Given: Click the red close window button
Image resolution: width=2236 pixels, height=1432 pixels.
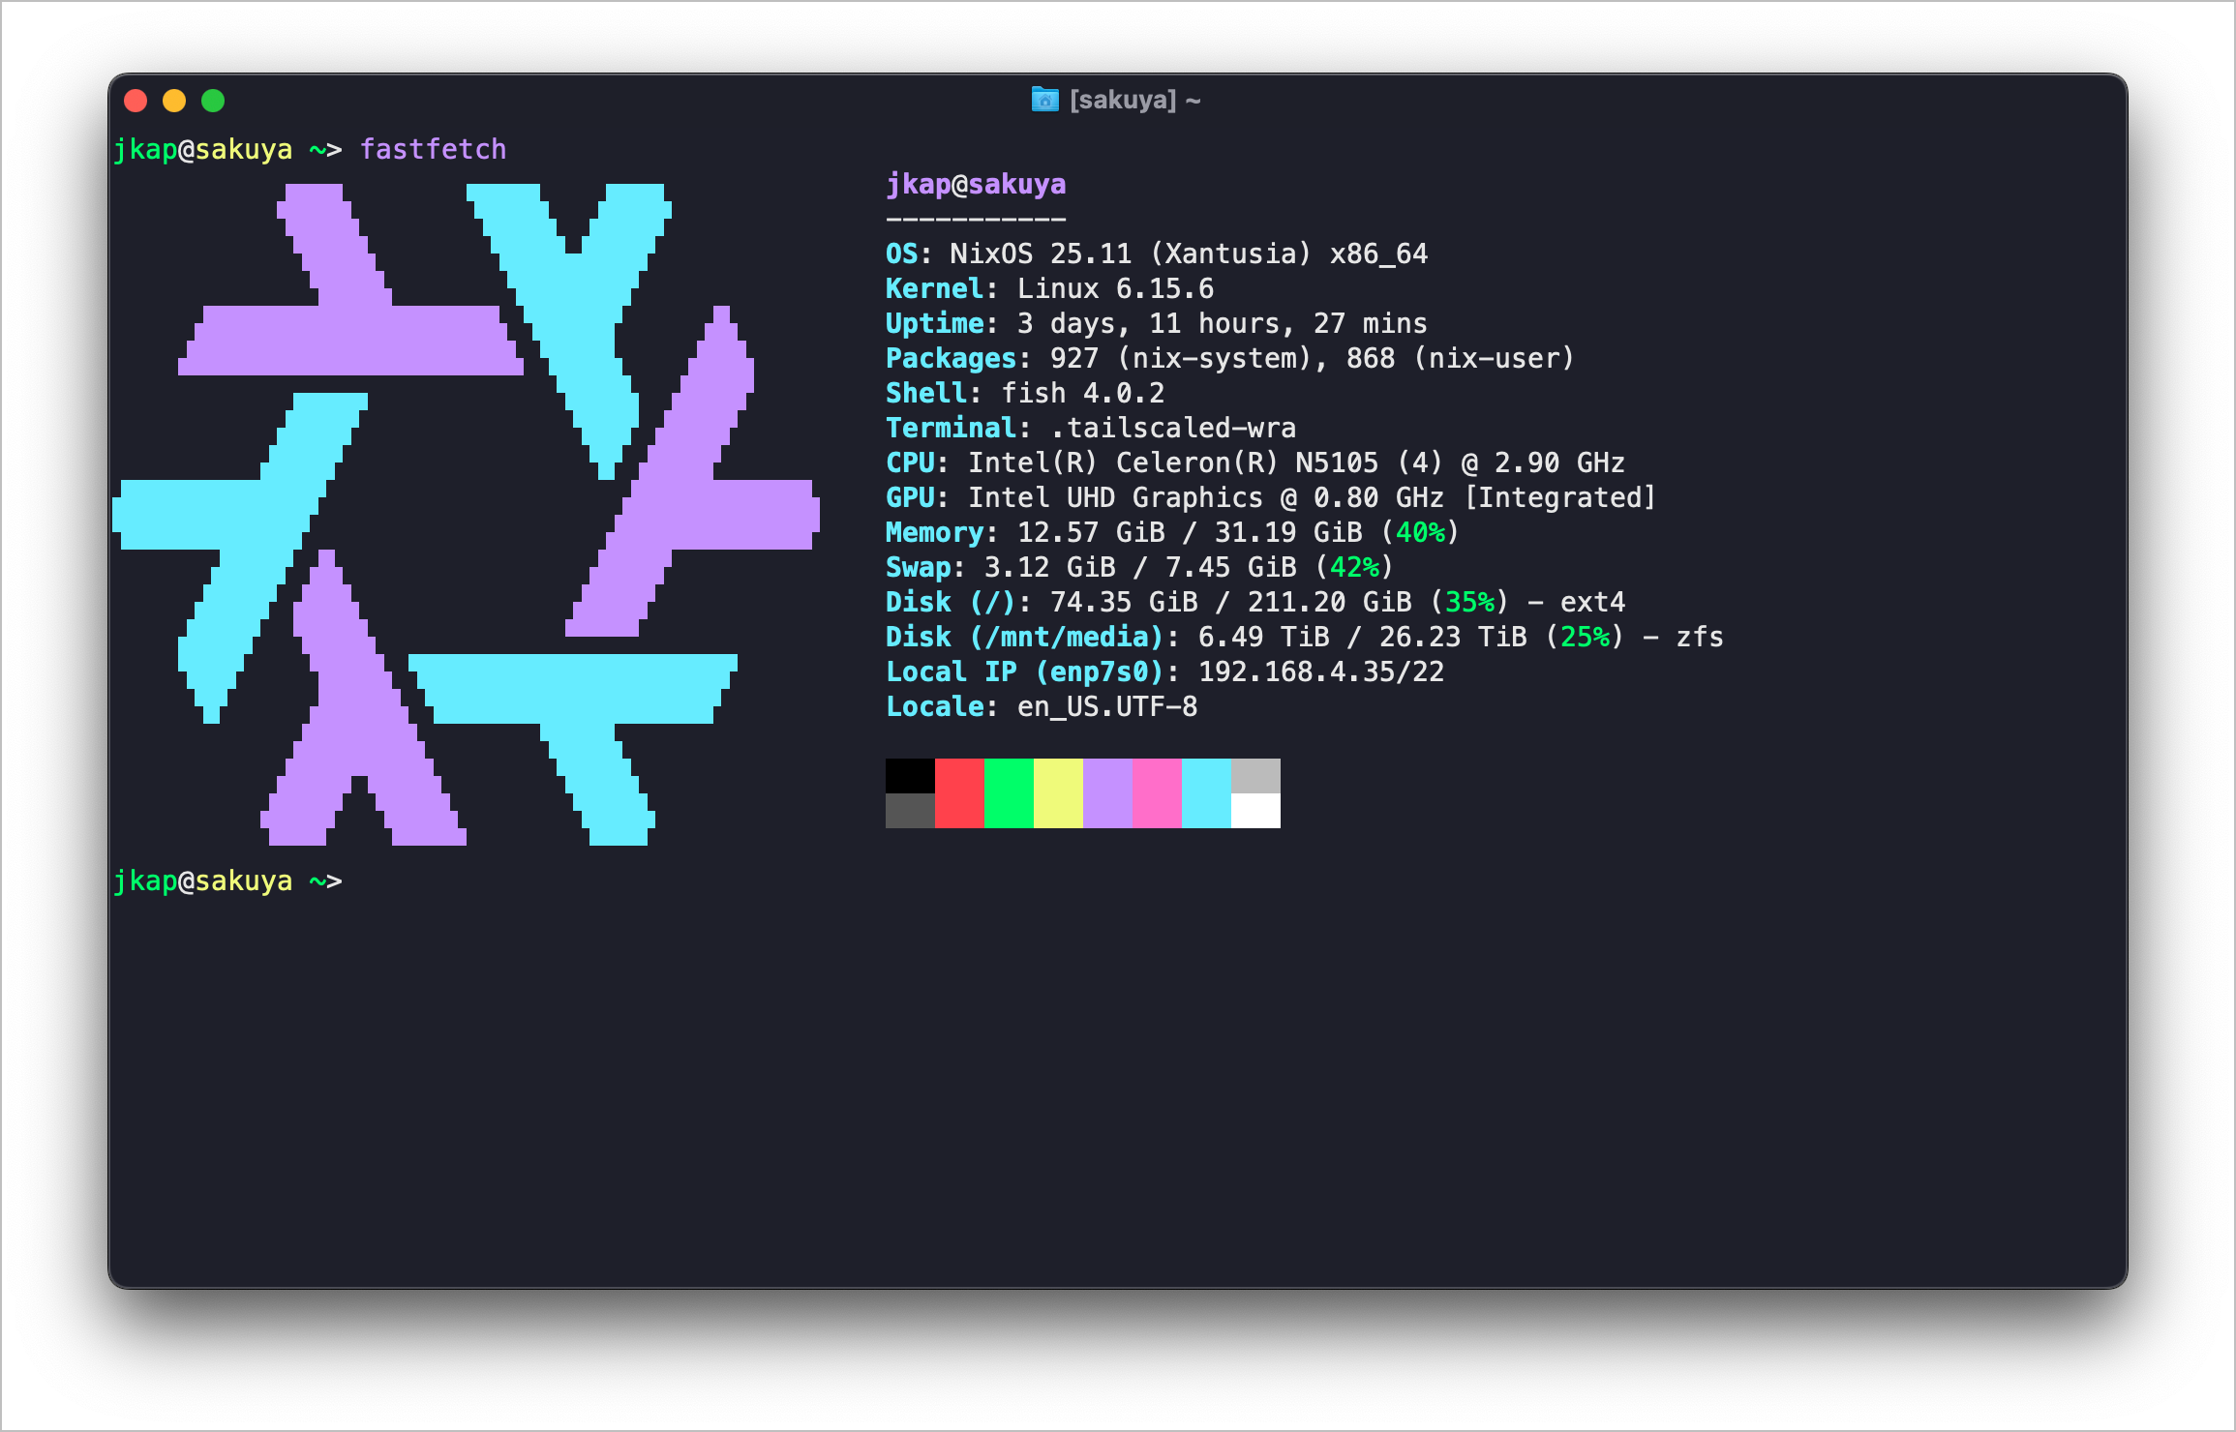Looking at the screenshot, I should (x=136, y=101).
